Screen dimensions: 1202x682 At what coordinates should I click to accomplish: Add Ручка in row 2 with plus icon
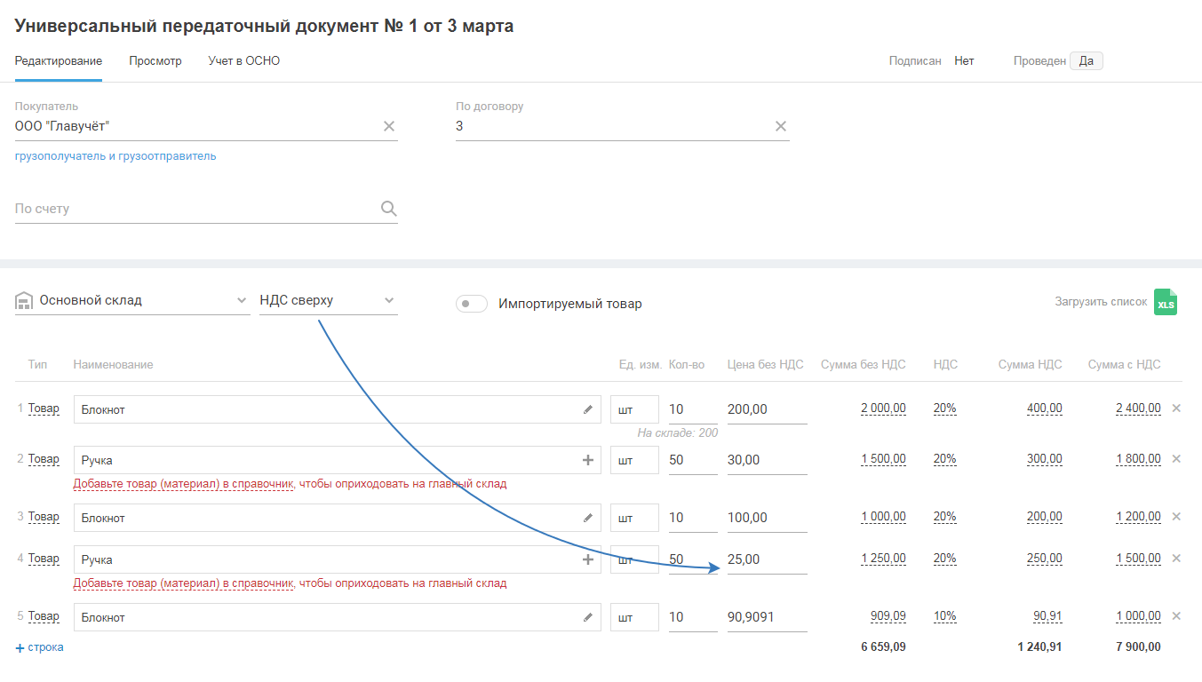point(587,460)
